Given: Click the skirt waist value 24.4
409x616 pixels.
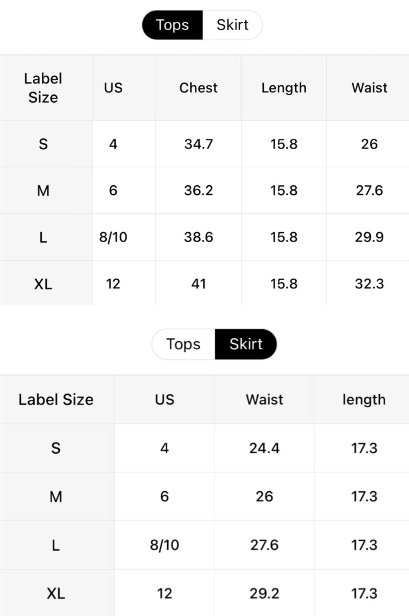Looking at the screenshot, I should tap(264, 448).
